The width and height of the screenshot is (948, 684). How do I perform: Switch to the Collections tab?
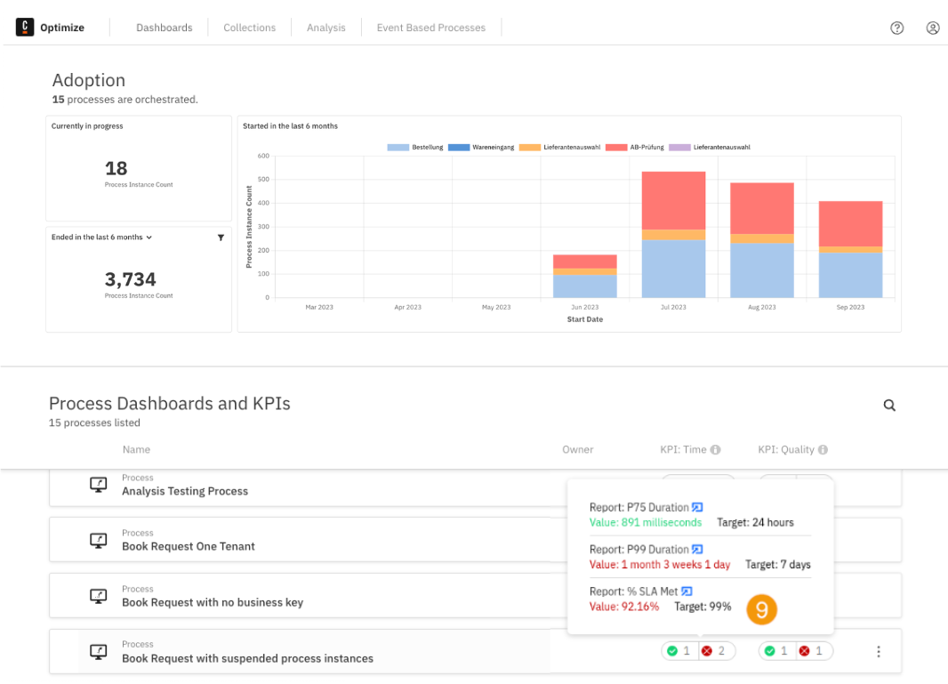[249, 28]
